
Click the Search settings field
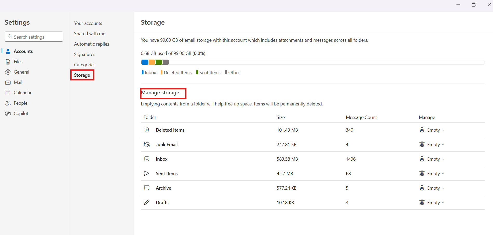[x=34, y=37]
